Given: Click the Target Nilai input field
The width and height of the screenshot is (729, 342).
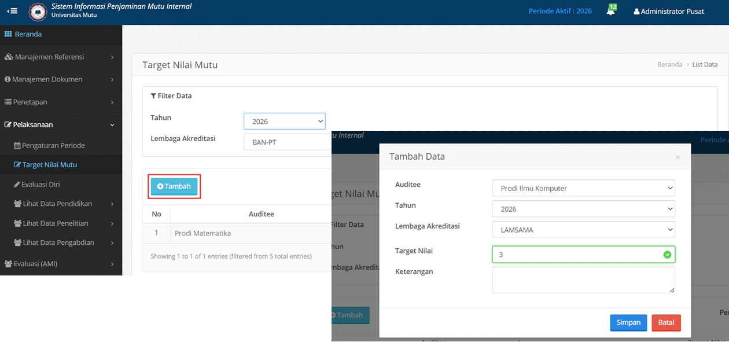Looking at the screenshot, I should click(x=583, y=254).
